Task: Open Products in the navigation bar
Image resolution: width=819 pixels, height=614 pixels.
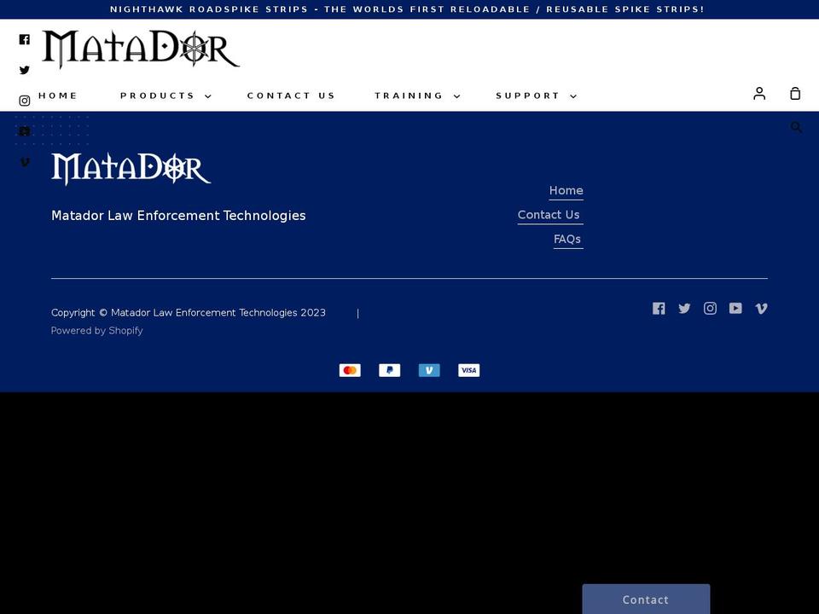Action: point(157,96)
